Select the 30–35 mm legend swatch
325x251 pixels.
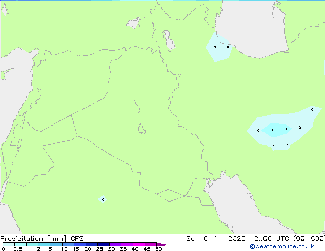[115, 244]
